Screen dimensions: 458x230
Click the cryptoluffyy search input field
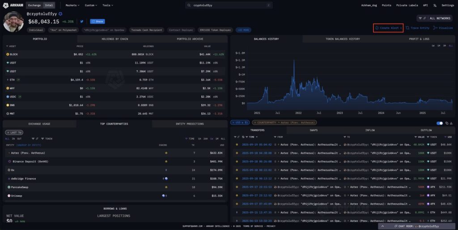229,5
